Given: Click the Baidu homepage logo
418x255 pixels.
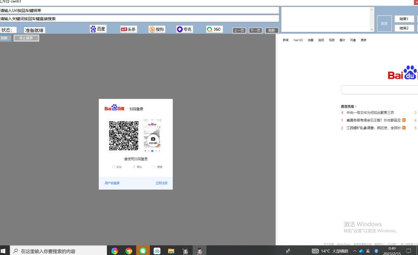Looking at the screenshot, I should pyautogui.click(x=403, y=72).
